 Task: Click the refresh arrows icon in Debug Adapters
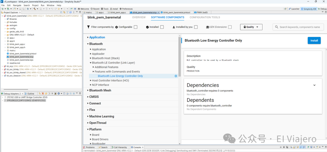pos(40,94)
